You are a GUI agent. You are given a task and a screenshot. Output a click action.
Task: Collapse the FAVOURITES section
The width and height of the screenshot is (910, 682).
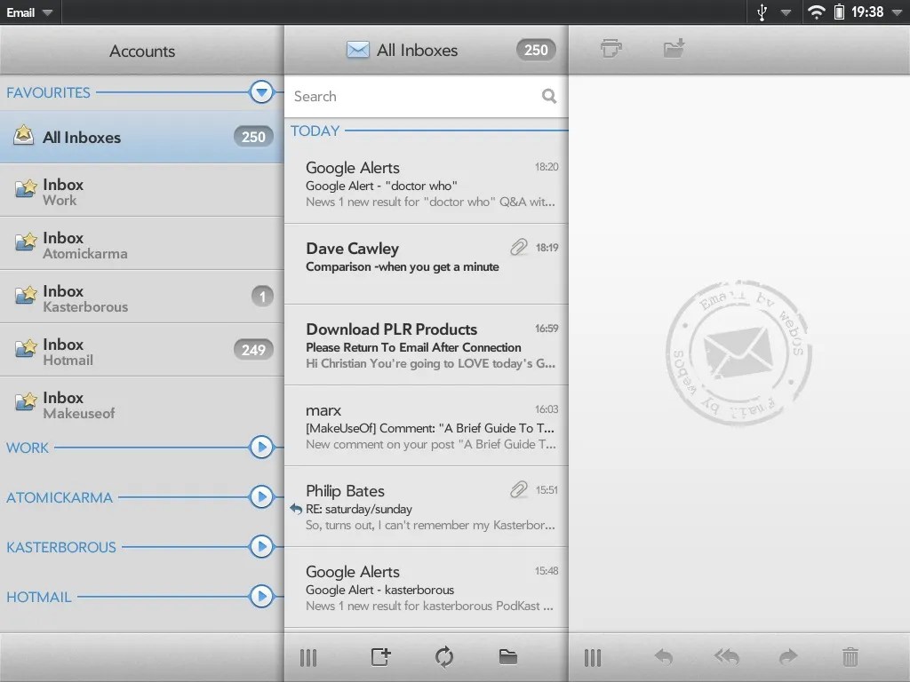pyautogui.click(x=260, y=91)
